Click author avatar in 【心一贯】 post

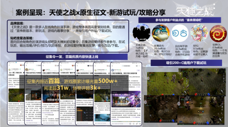(x=10, y=70)
